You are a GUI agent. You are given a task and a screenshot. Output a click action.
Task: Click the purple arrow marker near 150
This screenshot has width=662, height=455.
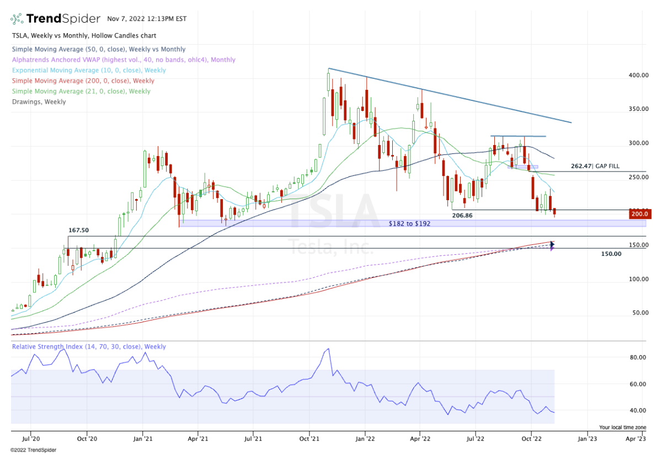pos(552,249)
